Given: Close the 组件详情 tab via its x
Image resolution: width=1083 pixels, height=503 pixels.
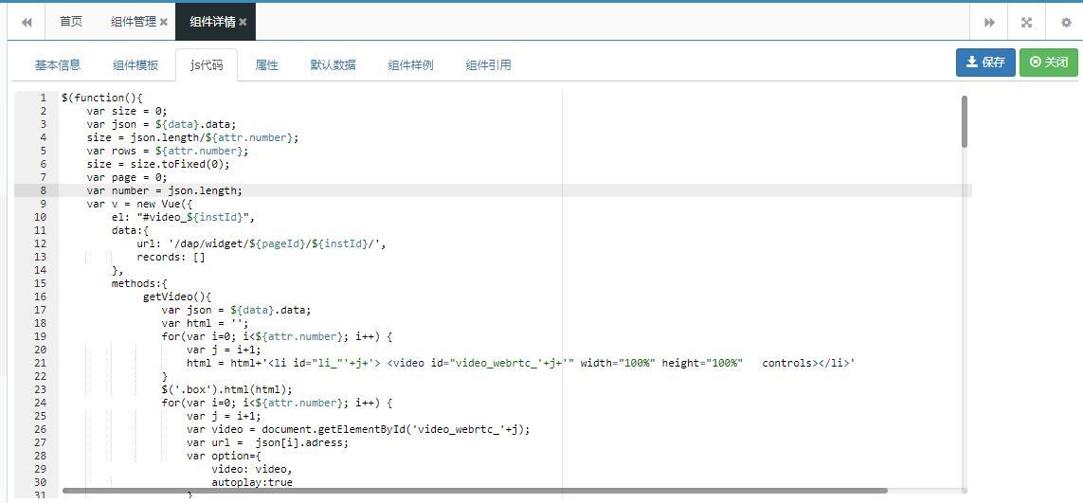Looking at the screenshot, I should pyautogui.click(x=244, y=22).
